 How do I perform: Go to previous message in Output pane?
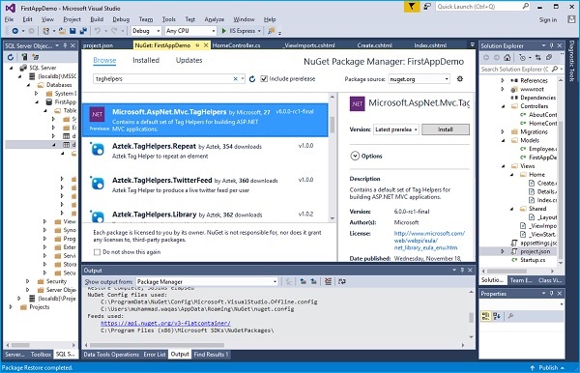303,282
